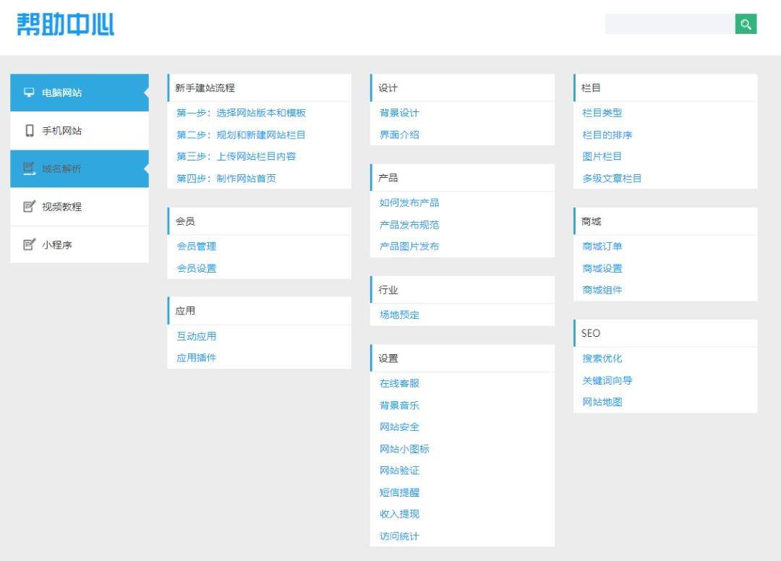The width and height of the screenshot is (781, 561).
Task: Click the 设置 section heading
Action: tap(388, 359)
